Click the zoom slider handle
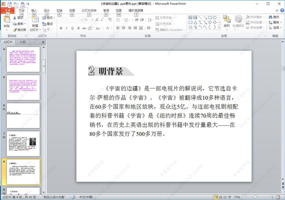Viewport: 285px width, 200px height. click(255, 197)
